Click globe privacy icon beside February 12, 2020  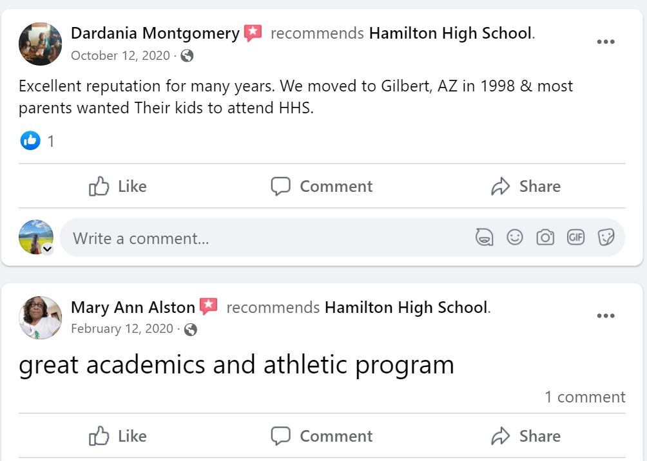tap(191, 330)
